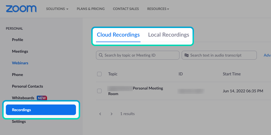Open Profile in the sidebar
Image resolution: width=271 pixels, height=135 pixels.
pyautogui.click(x=18, y=40)
